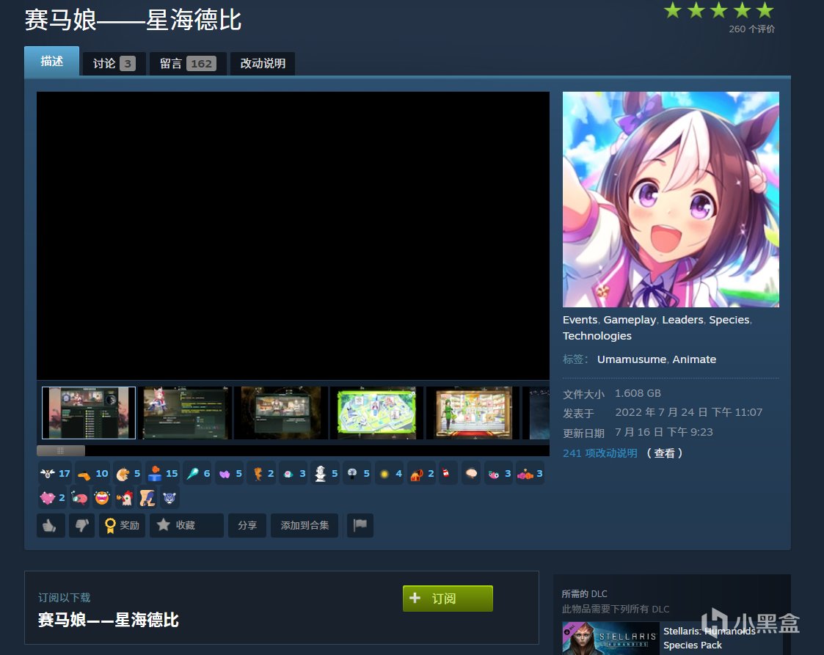Click the Gameplay category tag

(629, 319)
